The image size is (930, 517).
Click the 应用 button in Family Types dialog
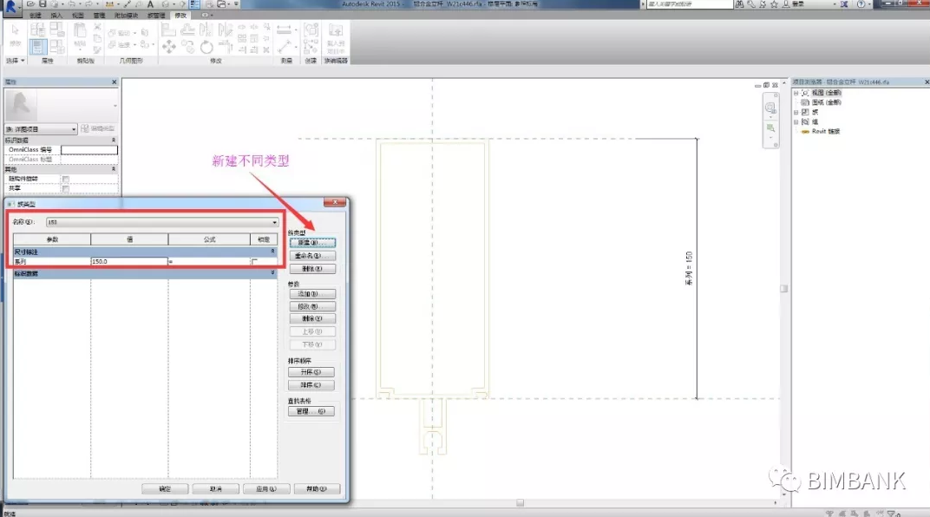(266, 488)
